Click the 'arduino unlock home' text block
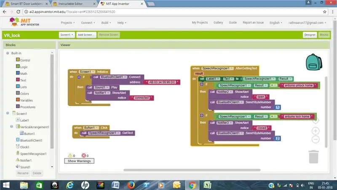The width and height of the screenshot is (337, 190). tap(299, 85)
